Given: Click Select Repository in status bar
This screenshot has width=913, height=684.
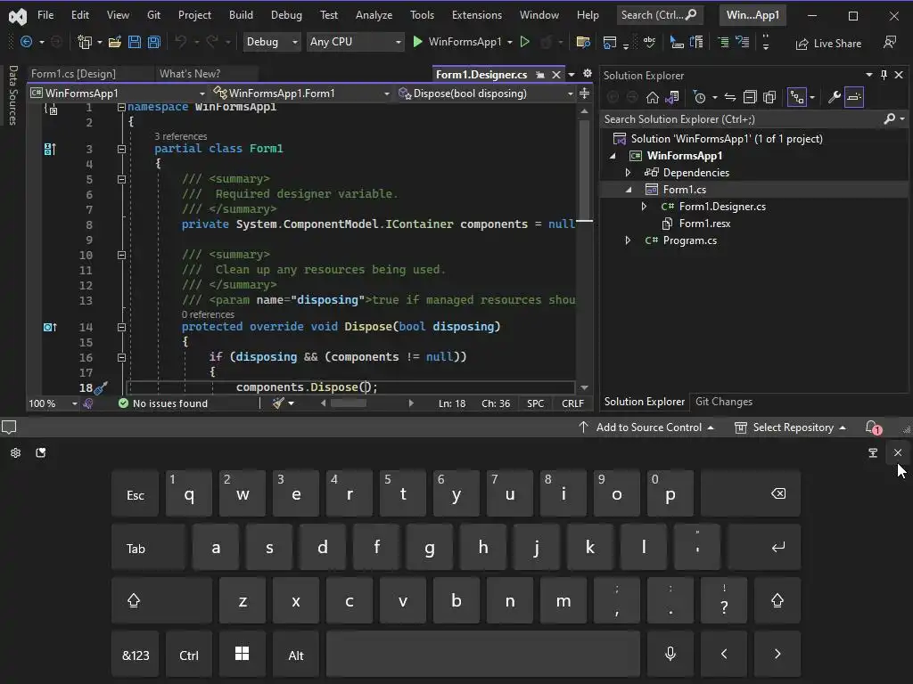Looking at the screenshot, I should tap(790, 427).
